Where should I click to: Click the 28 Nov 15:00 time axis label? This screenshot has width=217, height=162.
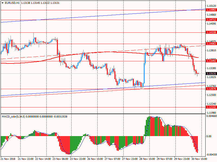[147, 159]
